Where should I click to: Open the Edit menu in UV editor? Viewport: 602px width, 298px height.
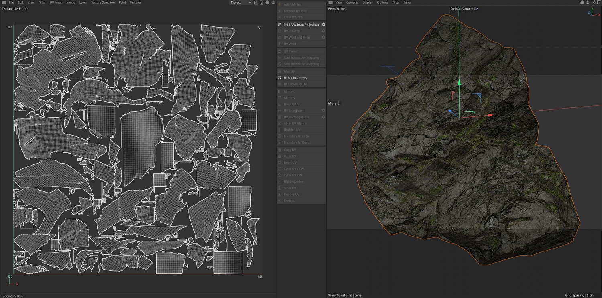[20, 2]
